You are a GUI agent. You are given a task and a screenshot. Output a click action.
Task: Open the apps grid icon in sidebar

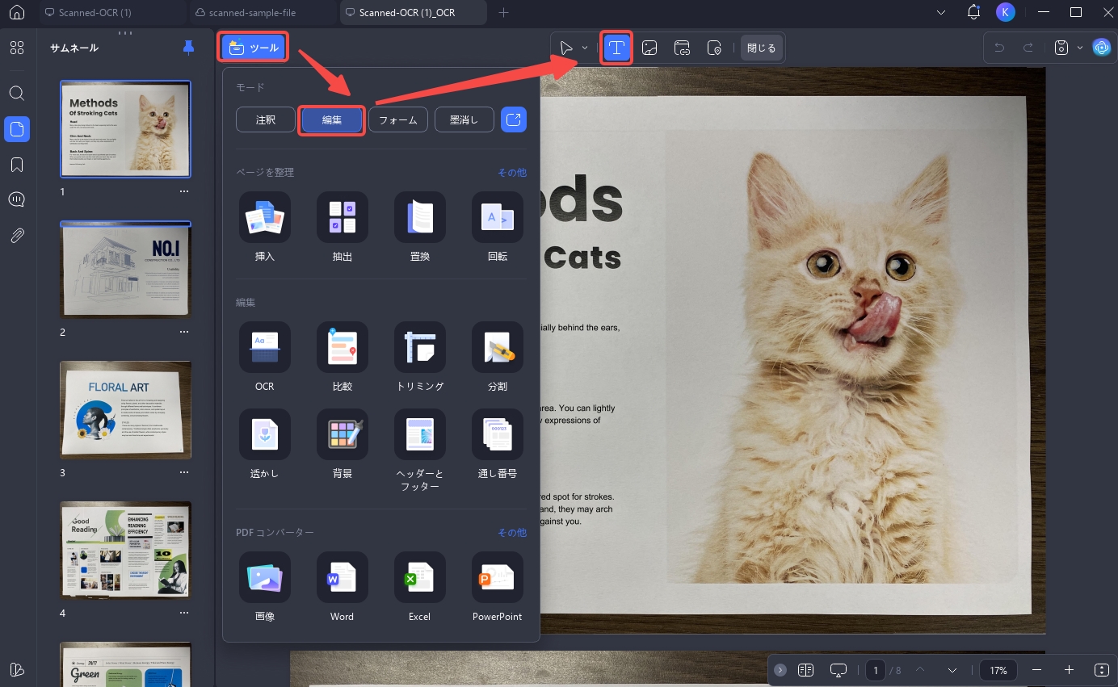(17, 48)
